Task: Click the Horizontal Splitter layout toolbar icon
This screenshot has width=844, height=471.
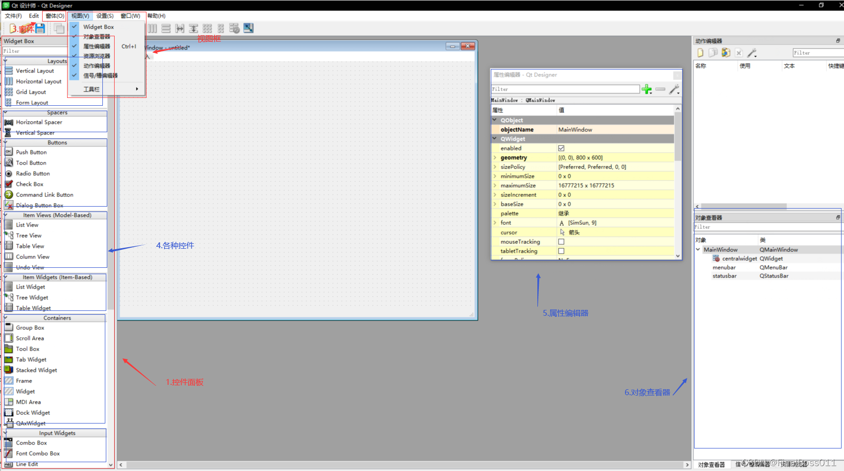Action: (180, 28)
